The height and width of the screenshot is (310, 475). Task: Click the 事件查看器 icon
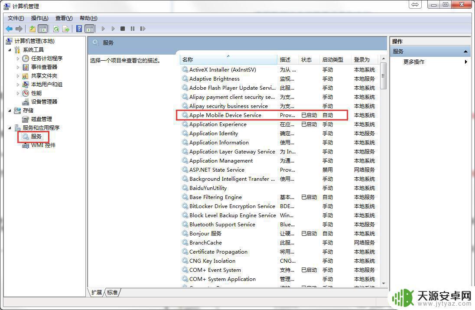(x=26, y=67)
